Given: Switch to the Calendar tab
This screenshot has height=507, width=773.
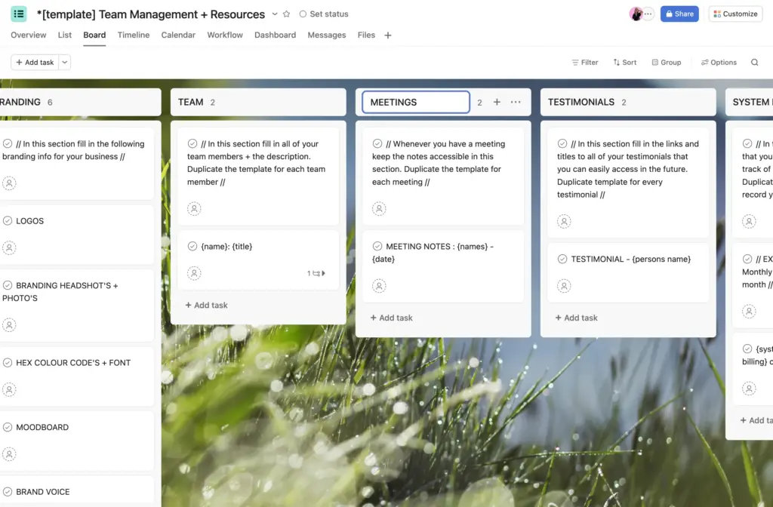Looking at the screenshot, I should tap(178, 35).
